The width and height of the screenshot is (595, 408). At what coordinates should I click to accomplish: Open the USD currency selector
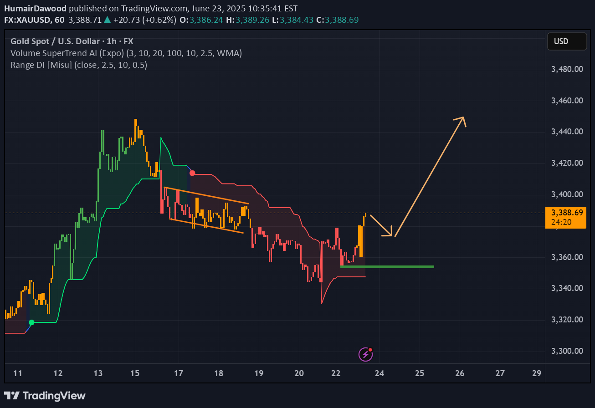(567, 41)
